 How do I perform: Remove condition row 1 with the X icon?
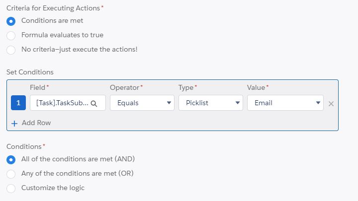(x=331, y=103)
